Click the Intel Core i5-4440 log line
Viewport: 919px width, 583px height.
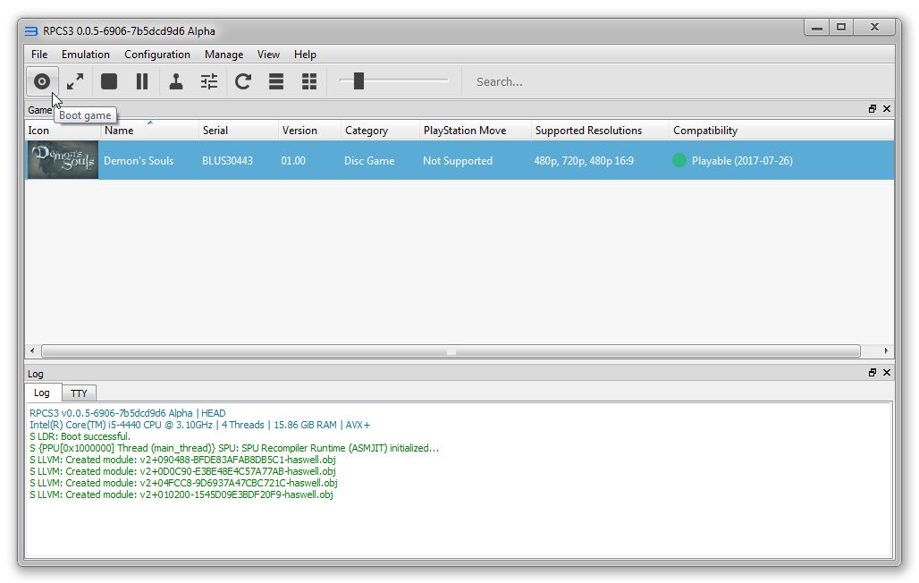point(200,425)
